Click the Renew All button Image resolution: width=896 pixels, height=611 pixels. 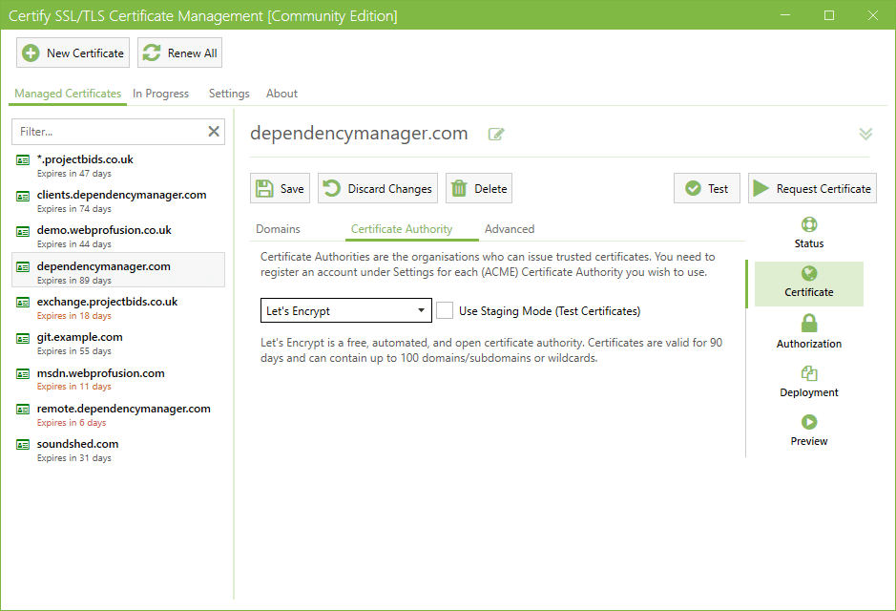(180, 53)
